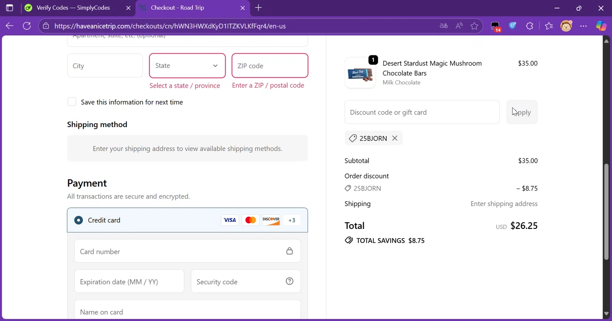The height and width of the screenshot is (321, 612).
Task: Click the Desert Stardust Magic Mushroom product name
Action: pos(432,68)
